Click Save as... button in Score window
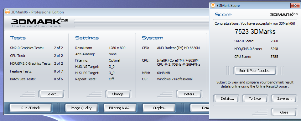Image resolution: width=301 pixels, height=121 pixels. (x=284, y=98)
